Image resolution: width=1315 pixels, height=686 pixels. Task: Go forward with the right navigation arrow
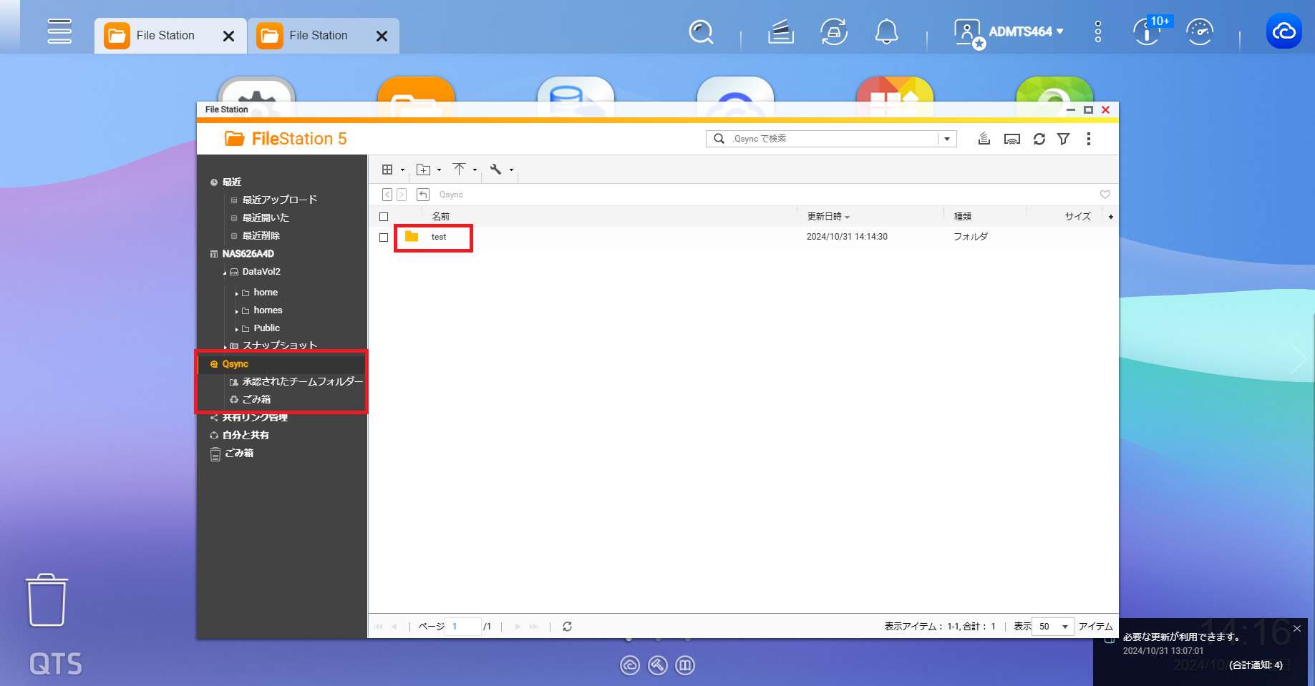pyautogui.click(x=402, y=195)
